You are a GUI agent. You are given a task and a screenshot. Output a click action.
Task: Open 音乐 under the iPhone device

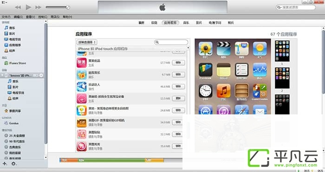tap(13, 81)
